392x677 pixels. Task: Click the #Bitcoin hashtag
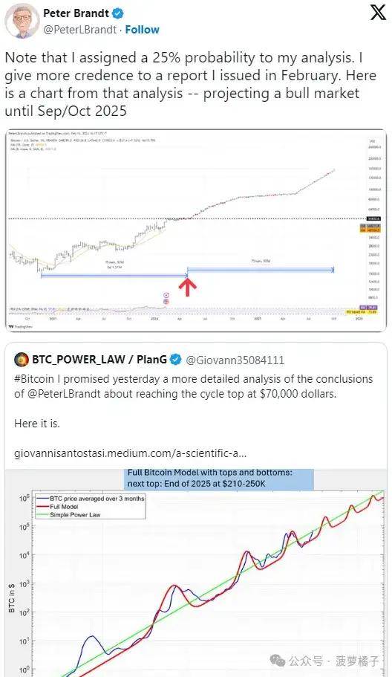tap(34, 379)
